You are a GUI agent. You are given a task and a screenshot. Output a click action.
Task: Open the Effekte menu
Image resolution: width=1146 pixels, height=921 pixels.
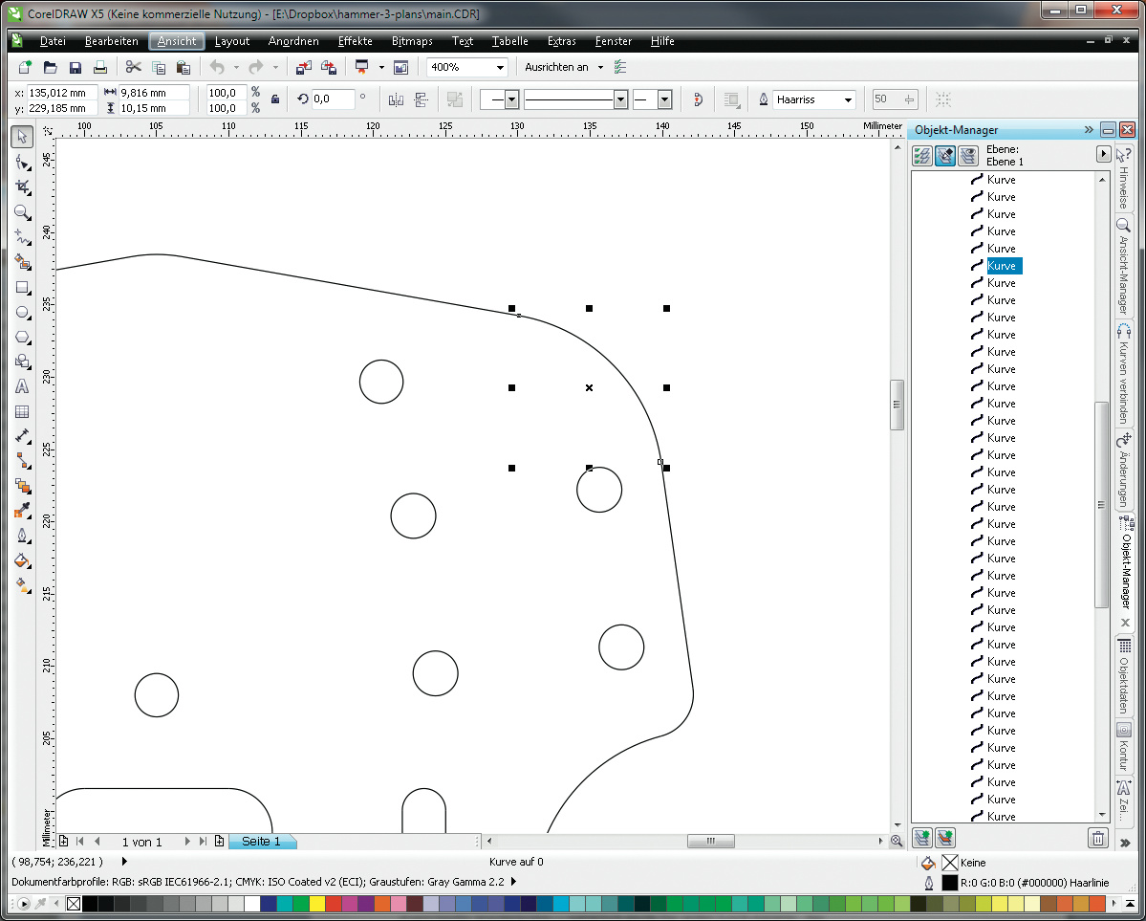[x=355, y=41]
